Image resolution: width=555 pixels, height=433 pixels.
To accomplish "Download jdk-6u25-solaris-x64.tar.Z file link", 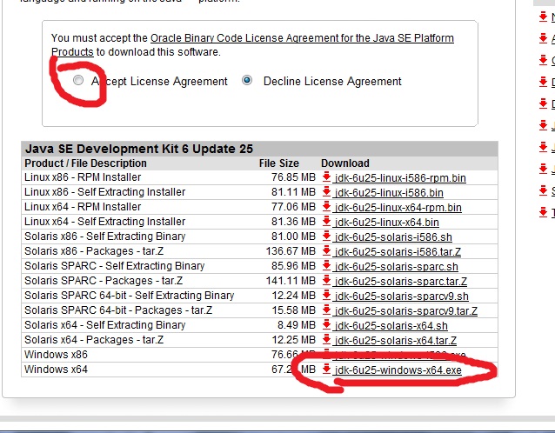I will 395,341.
